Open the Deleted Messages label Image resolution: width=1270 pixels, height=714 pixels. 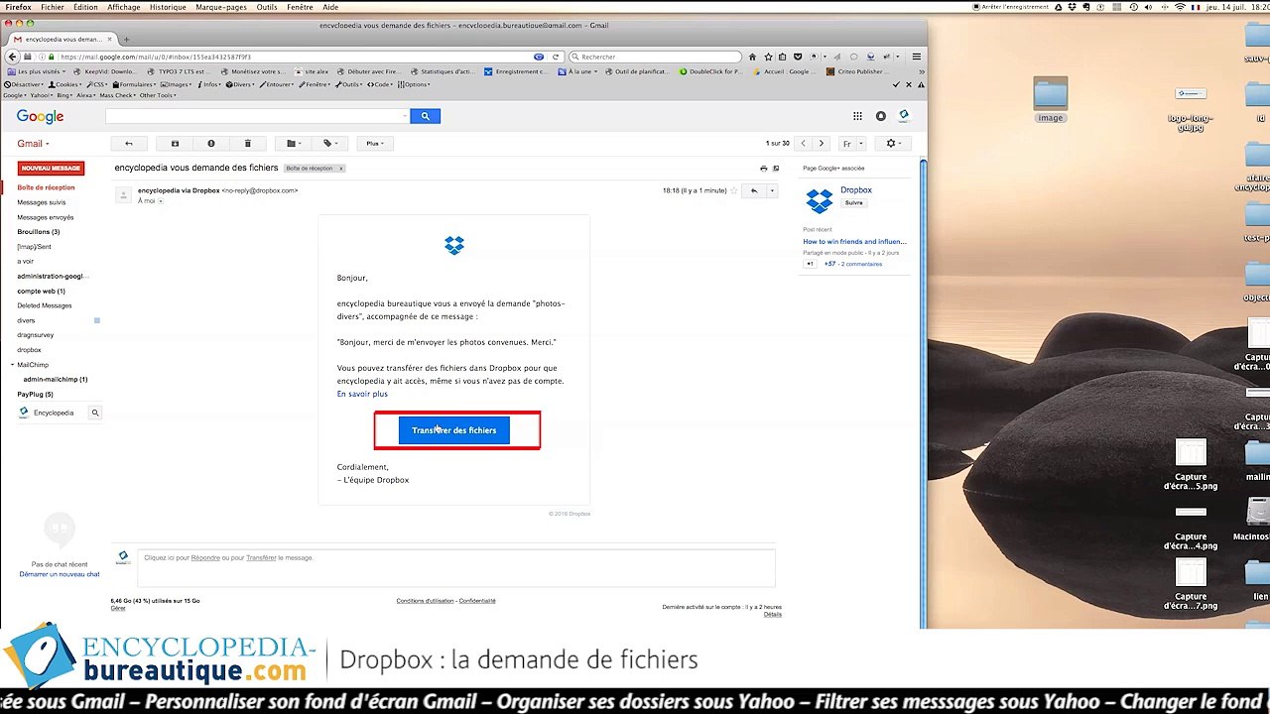(x=45, y=305)
